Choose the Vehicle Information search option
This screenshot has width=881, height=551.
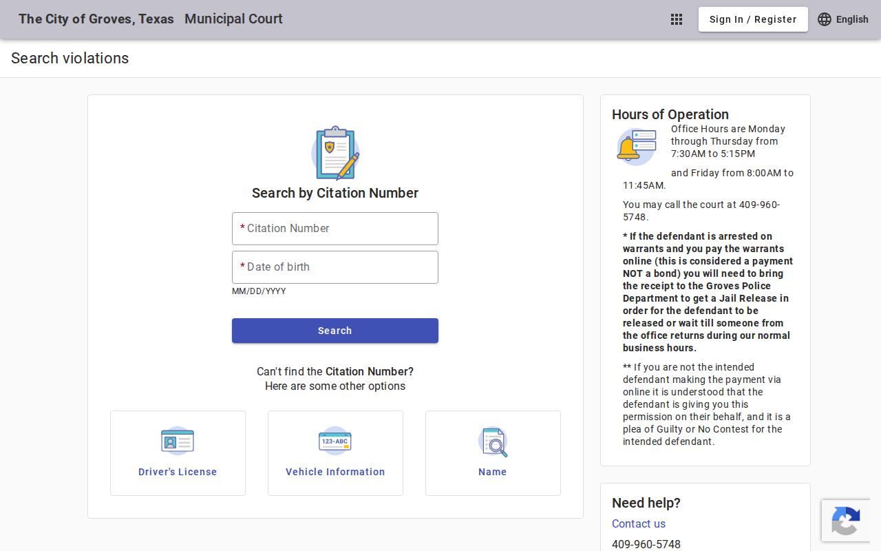click(335, 453)
